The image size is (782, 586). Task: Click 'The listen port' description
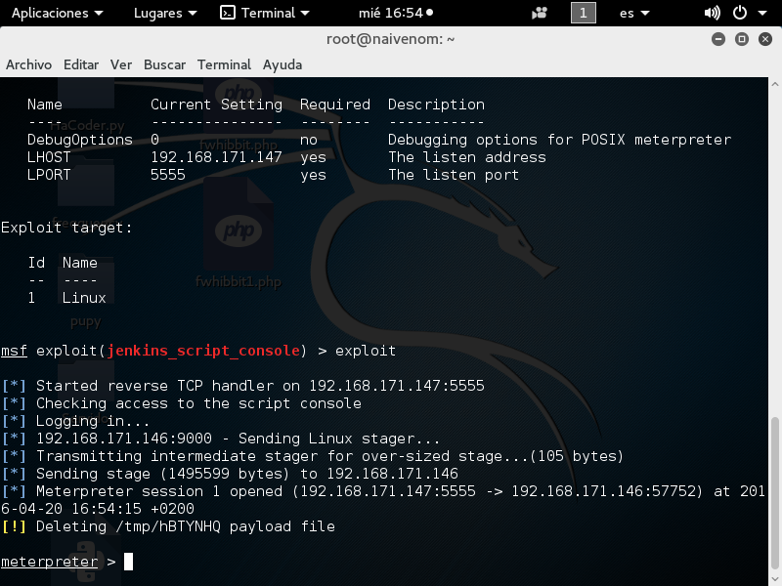pos(454,175)
